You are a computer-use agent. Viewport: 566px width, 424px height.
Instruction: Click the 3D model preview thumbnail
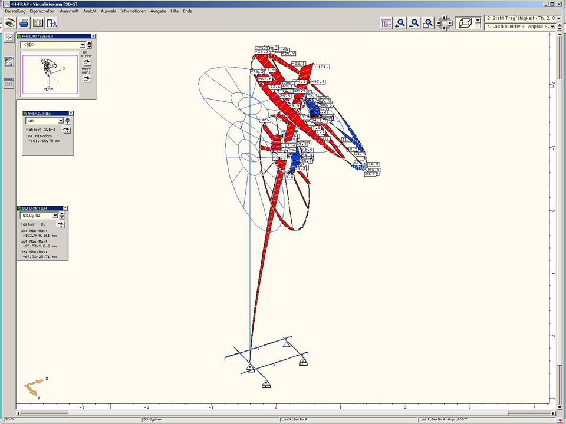point(50,74)
